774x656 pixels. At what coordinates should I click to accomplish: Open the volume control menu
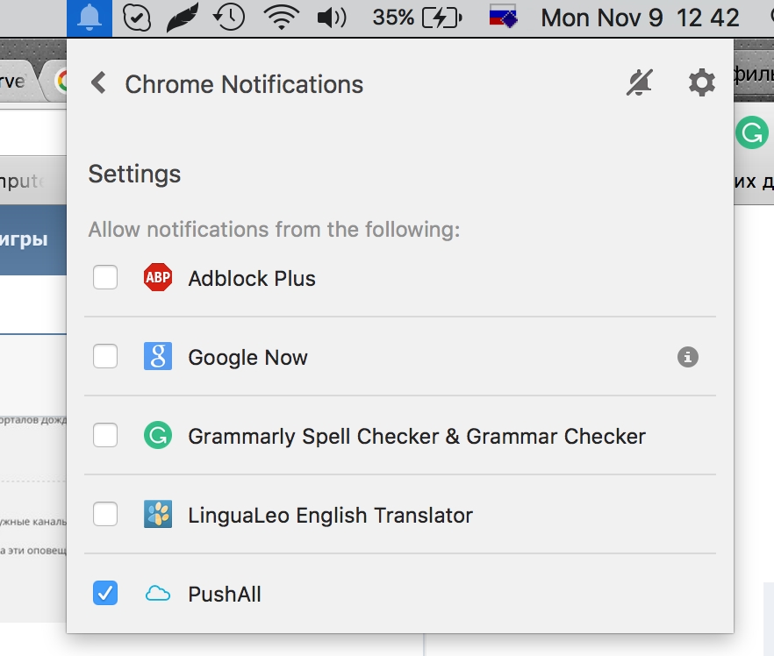(332, 18)
